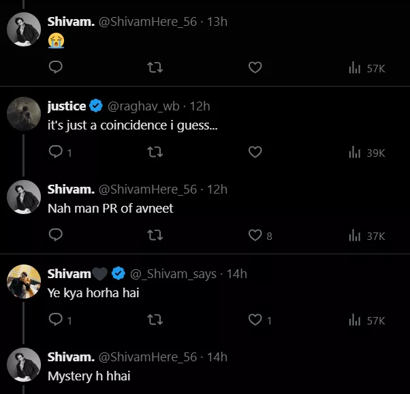Like the tweet with 8 likes
Screen dimensions: 410x394
pyautogui.click(x=255, y=235)
